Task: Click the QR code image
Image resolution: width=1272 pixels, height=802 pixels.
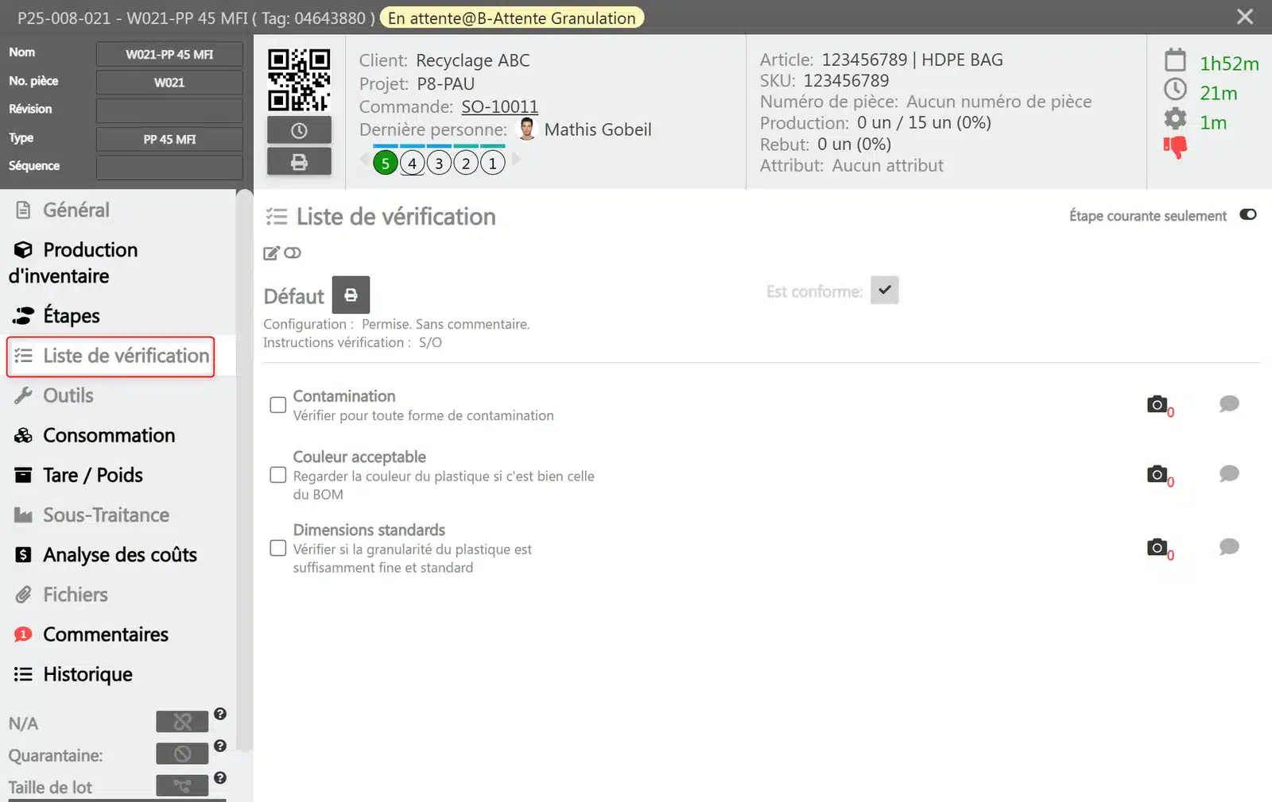Action: coord(299,80)
